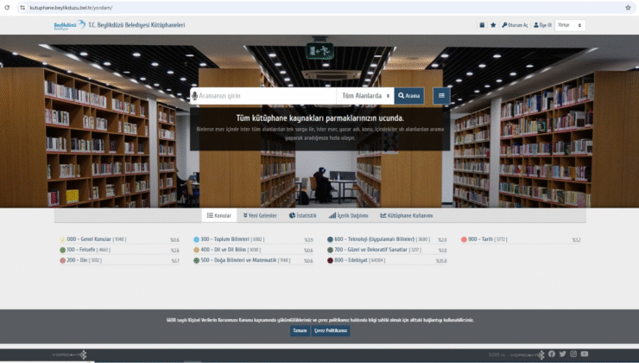Click the star favorites icon in header
The height and width of the screenshot is (363, 639).
[x=493, y=25]
